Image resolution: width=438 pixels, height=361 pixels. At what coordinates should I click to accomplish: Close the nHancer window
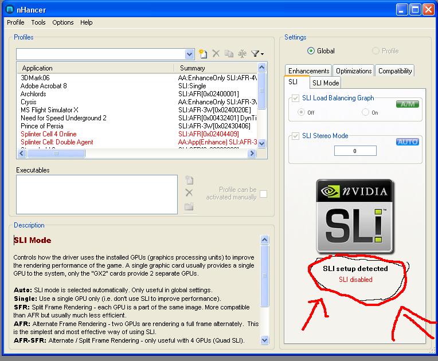pos(428,10)
